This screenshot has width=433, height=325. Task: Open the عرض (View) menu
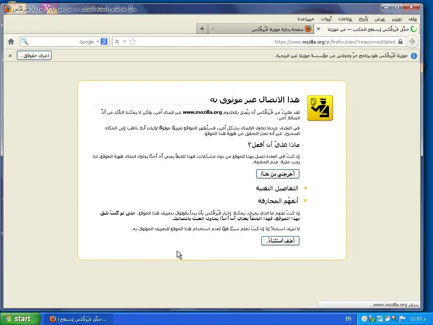pyautogui.click(x=380, y=19)
